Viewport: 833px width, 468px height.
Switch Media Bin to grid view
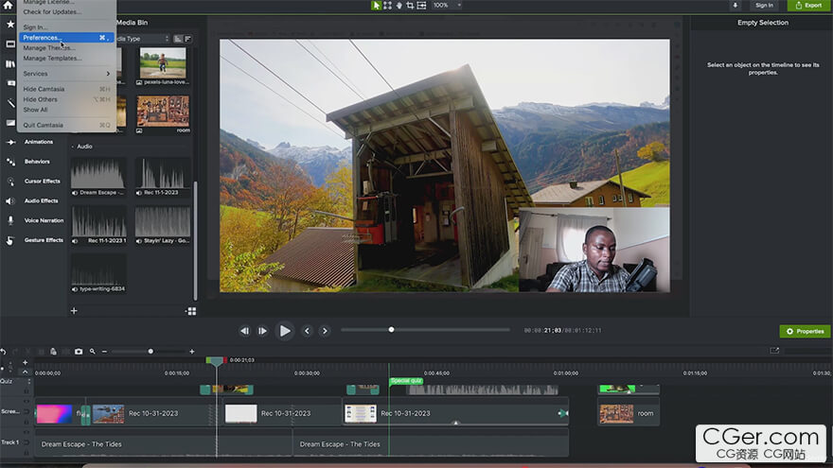pos(192,311)
